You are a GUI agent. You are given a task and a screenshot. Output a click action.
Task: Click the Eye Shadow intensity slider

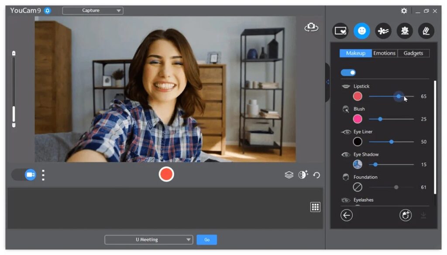(x=391, y=165)
